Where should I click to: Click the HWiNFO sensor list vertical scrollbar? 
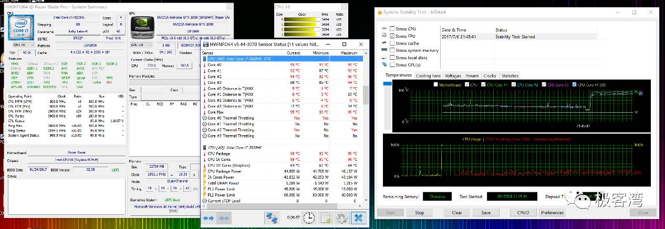(x=366, y=94)
